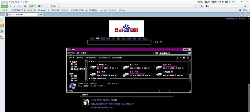Viewport: 250px width, 112px height.
Task: Select 下载 in explorer navigation pane
Action: pos(74,64)
